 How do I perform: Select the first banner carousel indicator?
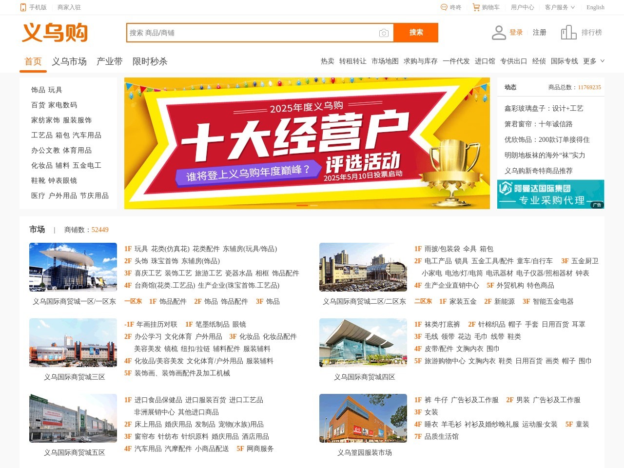(302, 205)
